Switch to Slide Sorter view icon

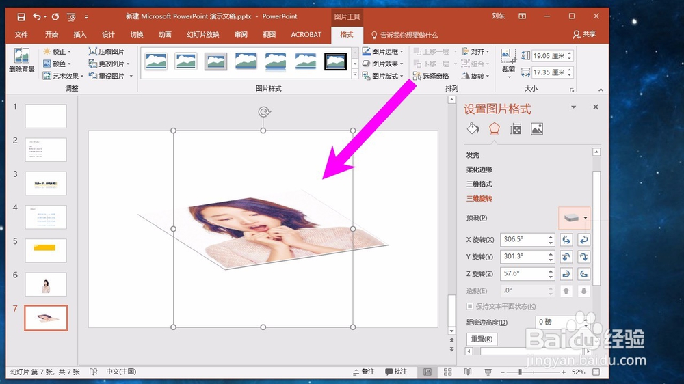pos(447,372)
